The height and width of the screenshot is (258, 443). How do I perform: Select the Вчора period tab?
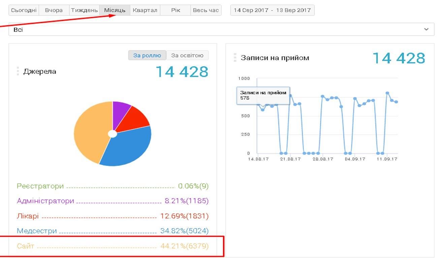54,10
